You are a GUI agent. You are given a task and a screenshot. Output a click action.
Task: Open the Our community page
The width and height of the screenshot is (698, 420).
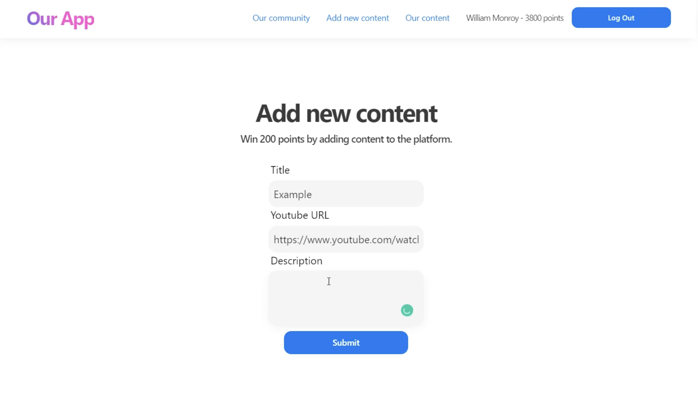(281, 18)
